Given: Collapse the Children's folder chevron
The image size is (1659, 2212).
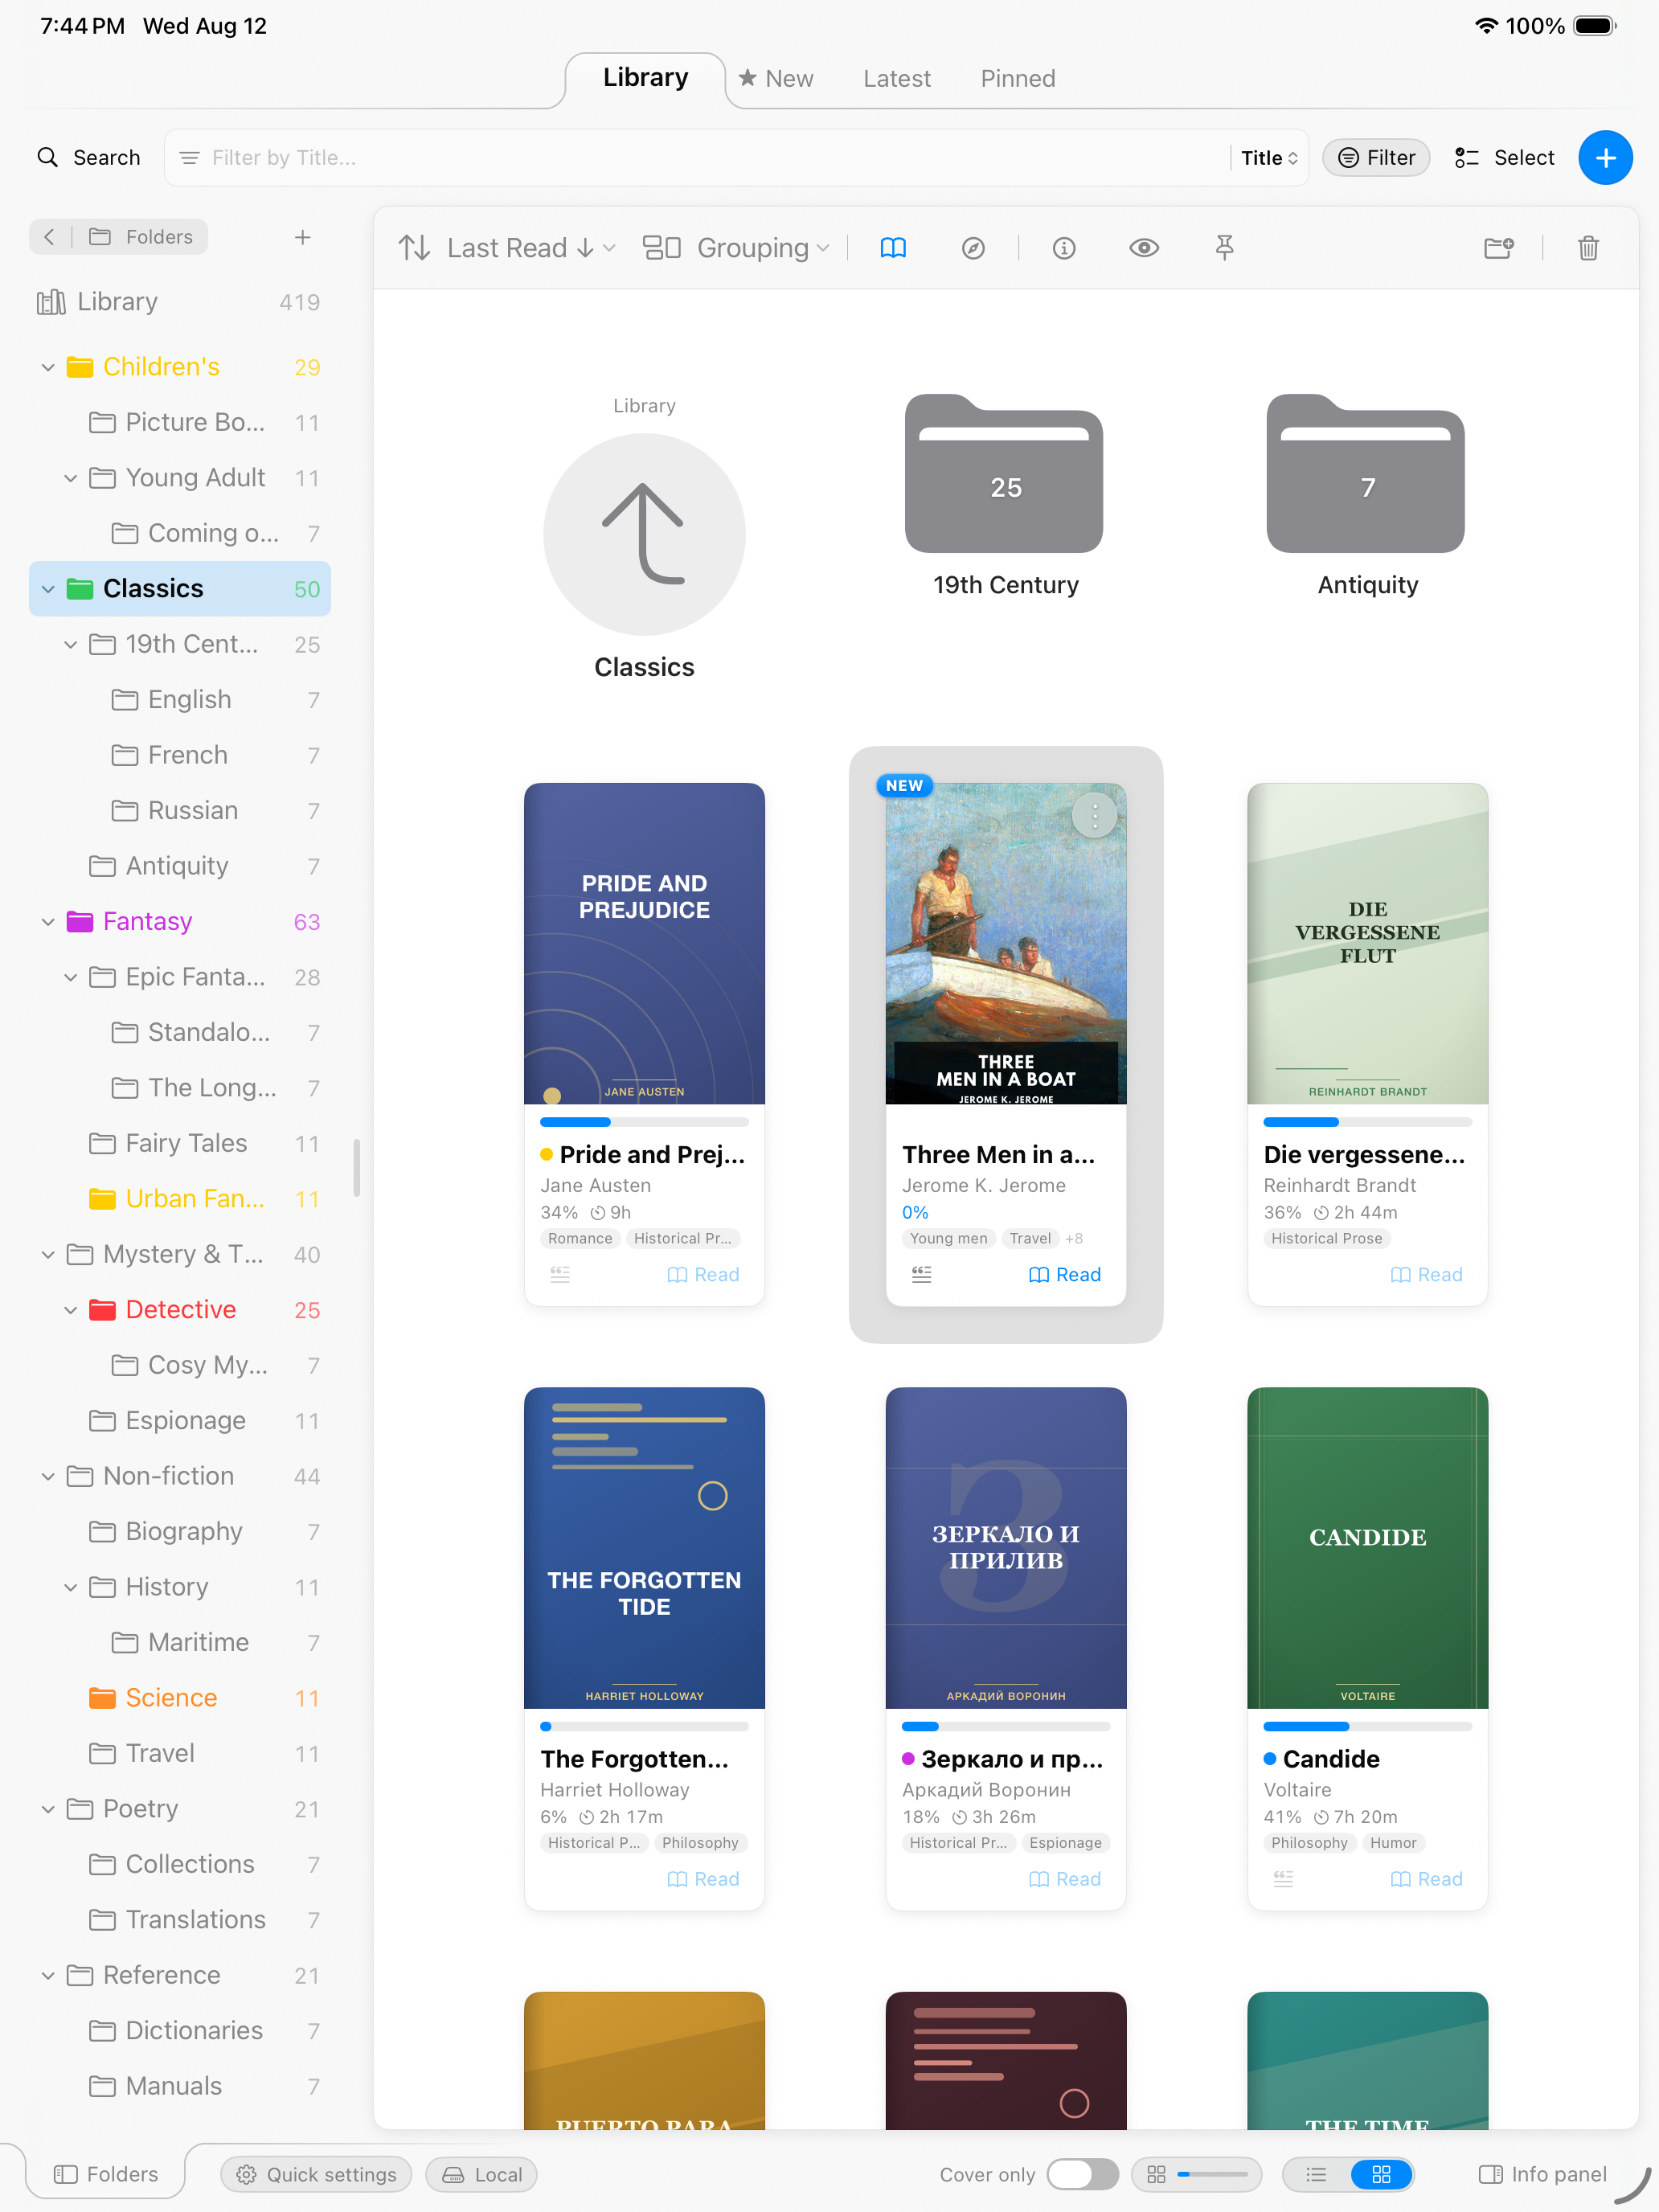Looking at the screenshot, I should point(47,367).
